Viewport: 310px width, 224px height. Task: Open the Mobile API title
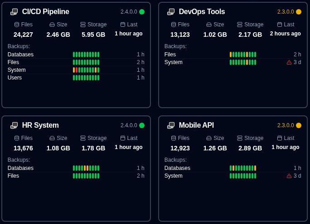pyautogui.click(x=196, y=125)
